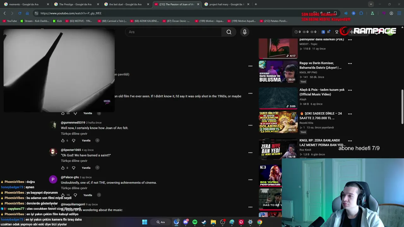
Task: Open options menu for inaquilarragorri comment
Action: [x=250, y=207]
